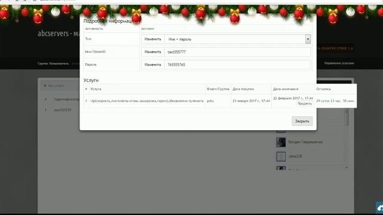Click 'Группа: Пользователь' text in background page
This screenshot has width=383, height=215.
53,63
